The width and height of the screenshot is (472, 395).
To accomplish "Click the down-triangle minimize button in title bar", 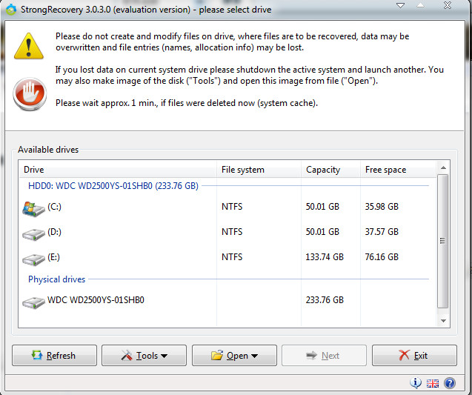I will pyautogui.click(x=400, y=5).
